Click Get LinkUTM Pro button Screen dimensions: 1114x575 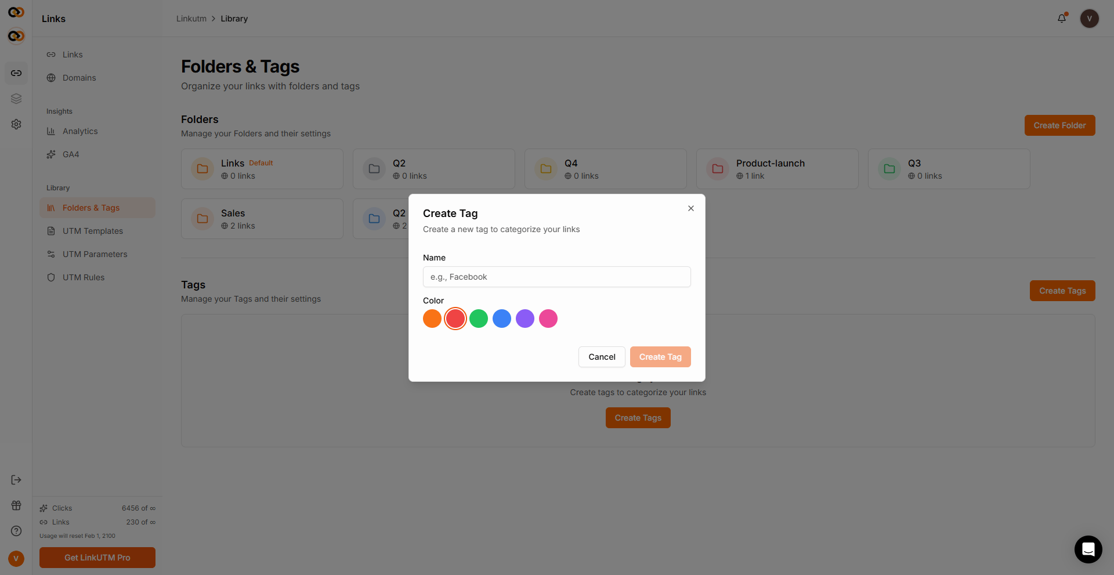[x=97, y=558]
